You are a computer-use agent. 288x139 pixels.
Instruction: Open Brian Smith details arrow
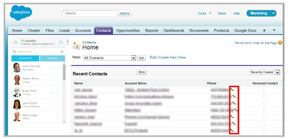point(58,92)
